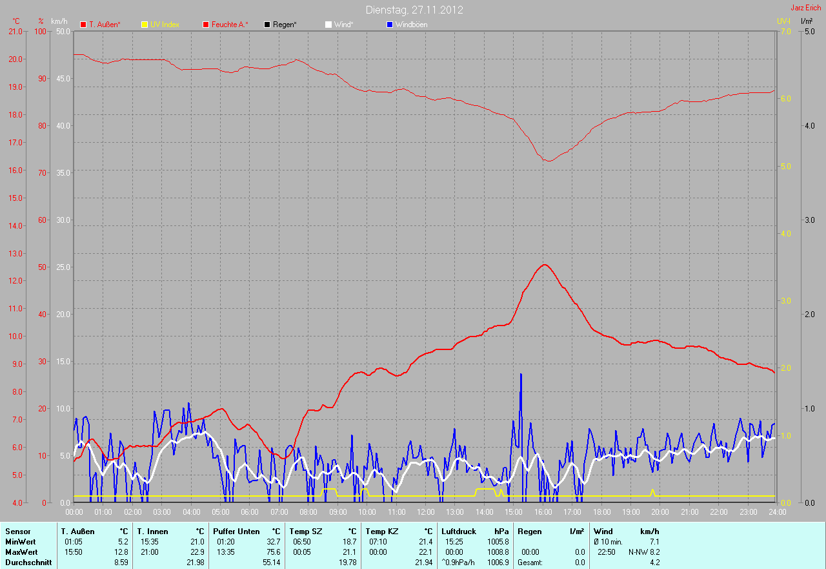Image resolution: width=826 pixels, height=569 pixels.
Task: Click the white Wind legend swatch
Action: coord(328,25)
